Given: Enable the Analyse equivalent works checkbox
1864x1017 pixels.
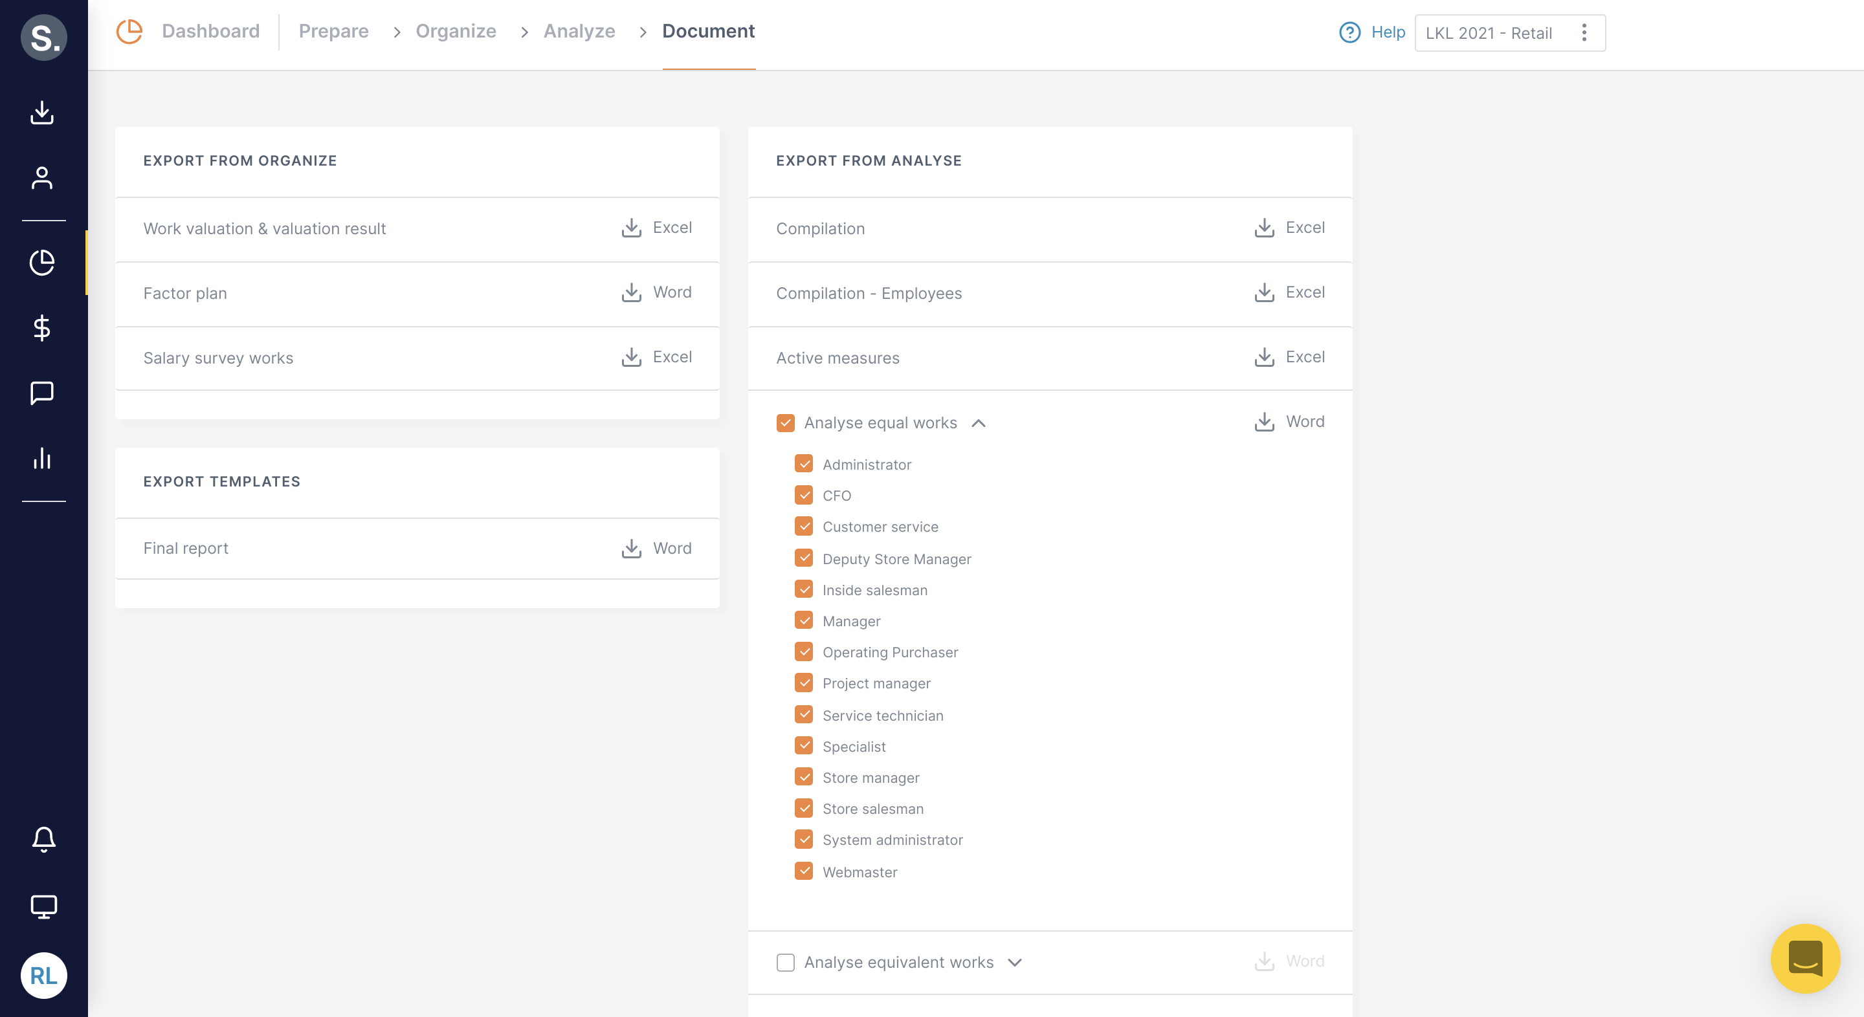Looking at the screenshot, I should (x=786, y=962).
